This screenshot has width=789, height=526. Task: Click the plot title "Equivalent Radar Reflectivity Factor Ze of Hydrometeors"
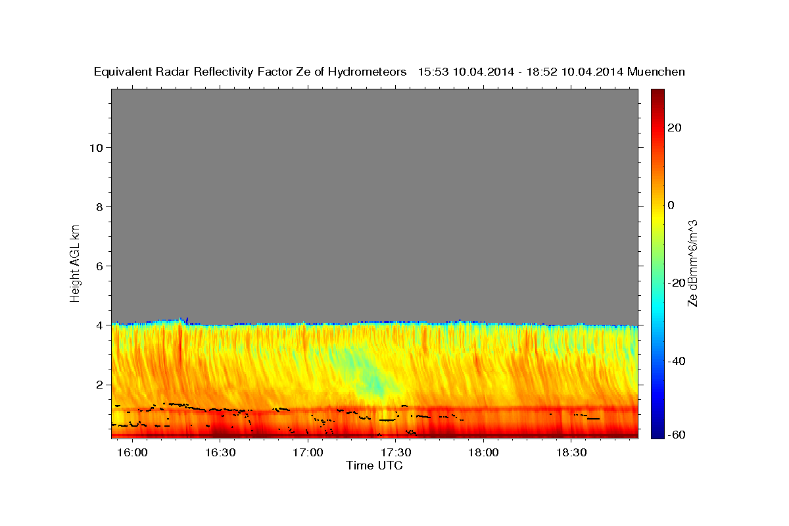pos(250,72)
